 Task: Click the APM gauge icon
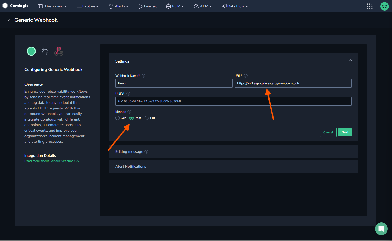[x=196, y=6]
